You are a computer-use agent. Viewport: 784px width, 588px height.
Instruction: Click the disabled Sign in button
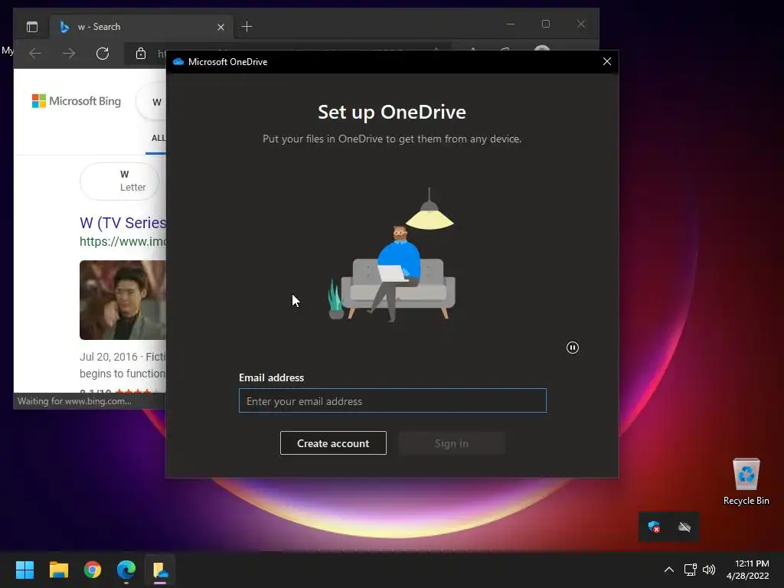(452, 443)
